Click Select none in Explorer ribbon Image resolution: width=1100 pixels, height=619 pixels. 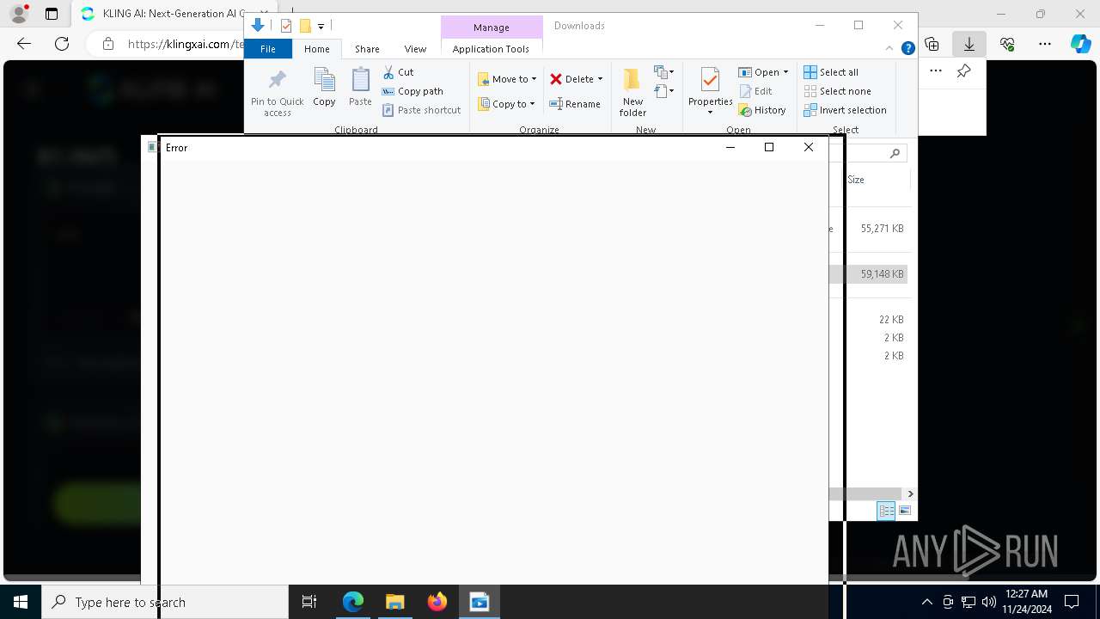tap(837, 91)
